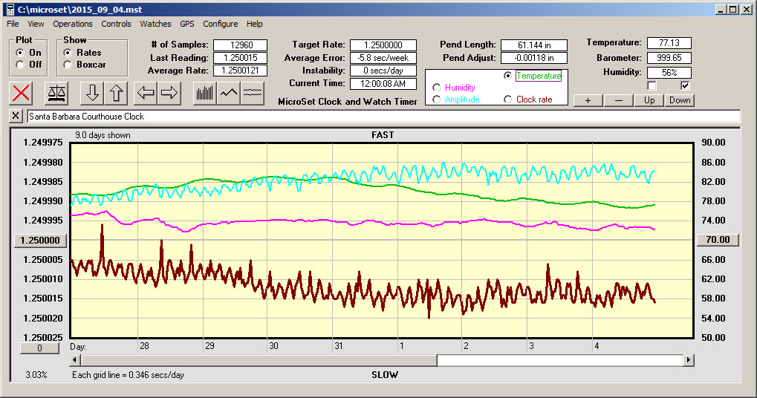Select Plot On radio button
This screenshot has height=398, width=757.
click(20, 53)
